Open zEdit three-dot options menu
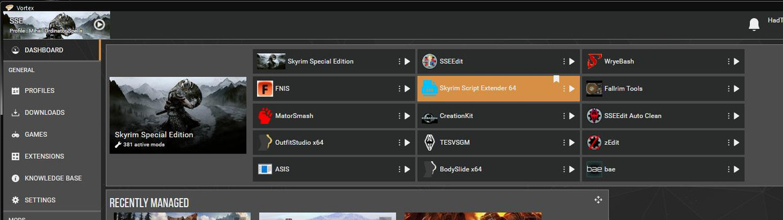Image resolution: width=783 pixels, height=220 pixels. point(729,142)
